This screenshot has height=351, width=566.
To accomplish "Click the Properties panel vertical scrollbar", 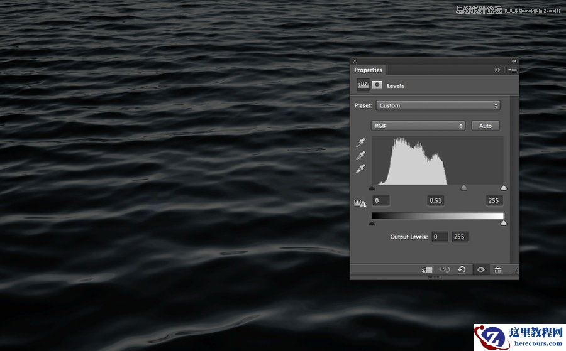I will point(514,180).
